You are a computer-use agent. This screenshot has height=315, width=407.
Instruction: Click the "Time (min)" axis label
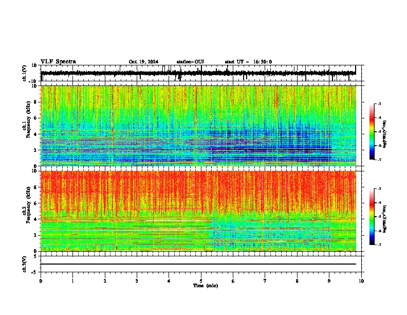tap(206, 286)
